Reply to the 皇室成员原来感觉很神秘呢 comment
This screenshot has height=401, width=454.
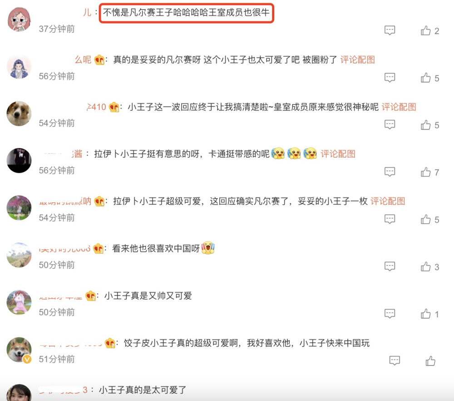tap(390, 125)
